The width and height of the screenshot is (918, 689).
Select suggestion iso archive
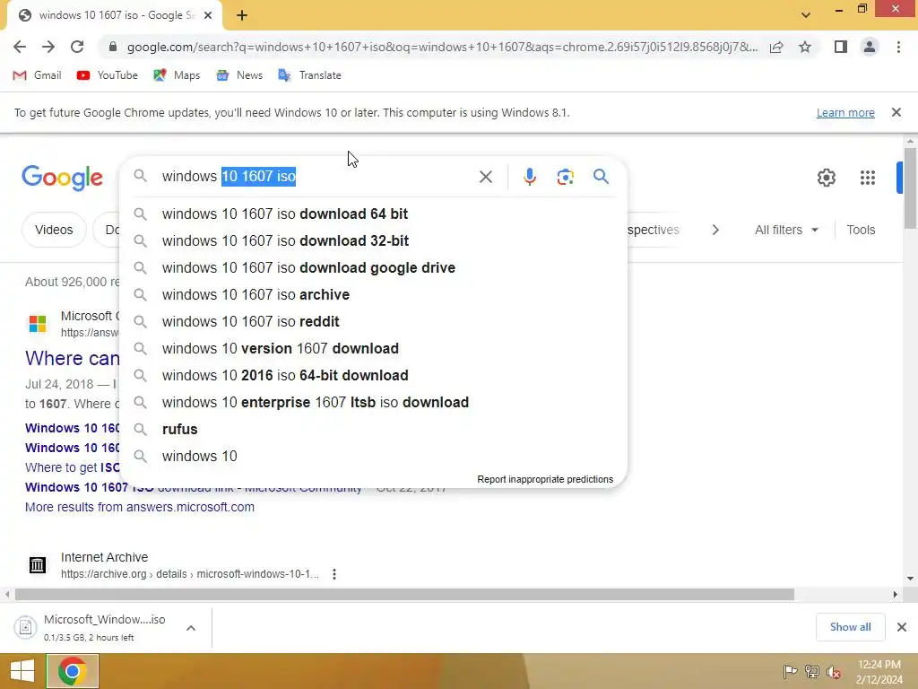pos(374,294)
